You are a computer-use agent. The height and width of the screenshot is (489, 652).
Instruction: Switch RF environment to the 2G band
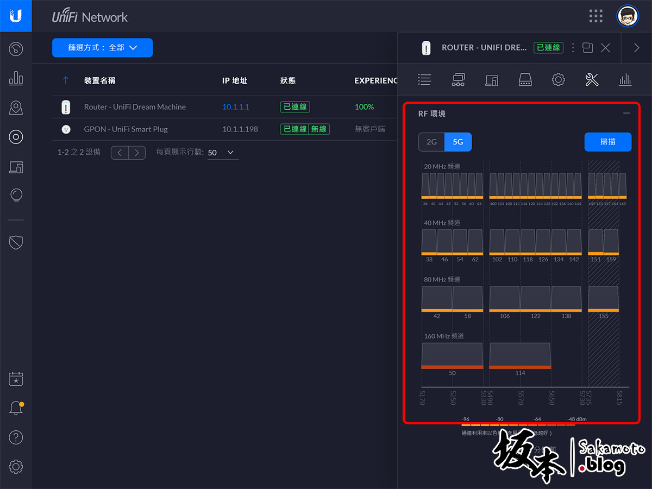click(431, 142)
